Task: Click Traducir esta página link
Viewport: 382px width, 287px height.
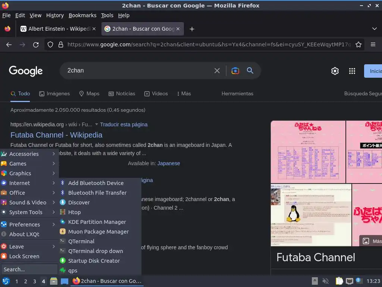Action: coord(124,124)
